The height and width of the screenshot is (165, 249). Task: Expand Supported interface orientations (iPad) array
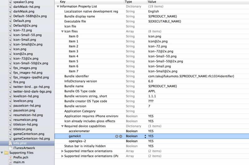click(x=63, y=156)
